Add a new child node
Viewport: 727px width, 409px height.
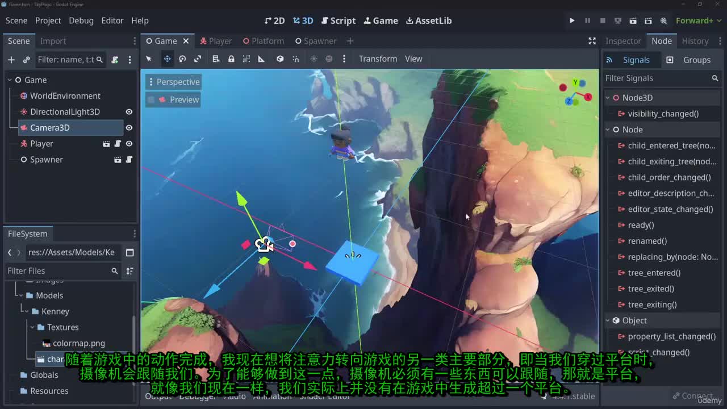click(x=11, y=60)
